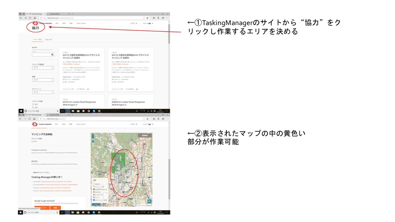395x222 pixels.
Task: Share the project list page with the share icon
Action: (x=163, y=18)
